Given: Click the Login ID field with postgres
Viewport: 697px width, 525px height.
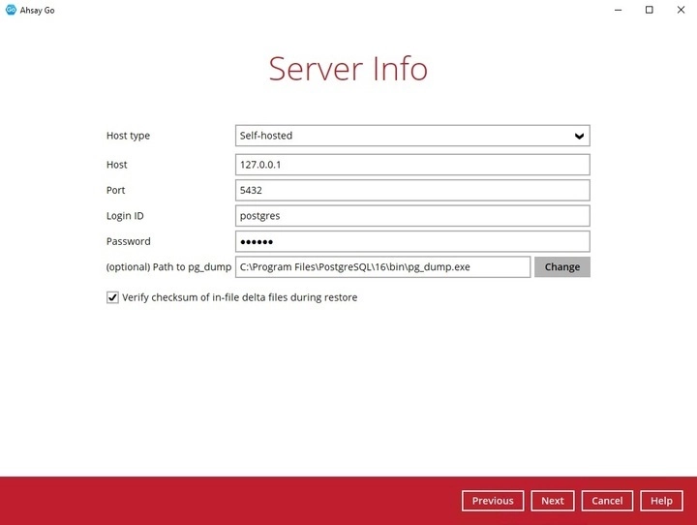Looking at the screenshot, I should [412, 216].
